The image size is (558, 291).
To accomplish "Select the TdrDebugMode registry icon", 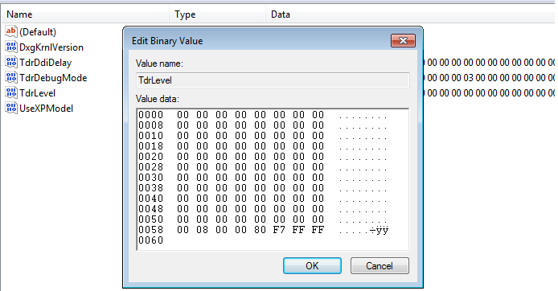I will [11, 77].
